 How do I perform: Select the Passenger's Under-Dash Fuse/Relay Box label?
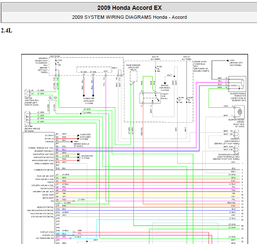click(x=226, y=157)
